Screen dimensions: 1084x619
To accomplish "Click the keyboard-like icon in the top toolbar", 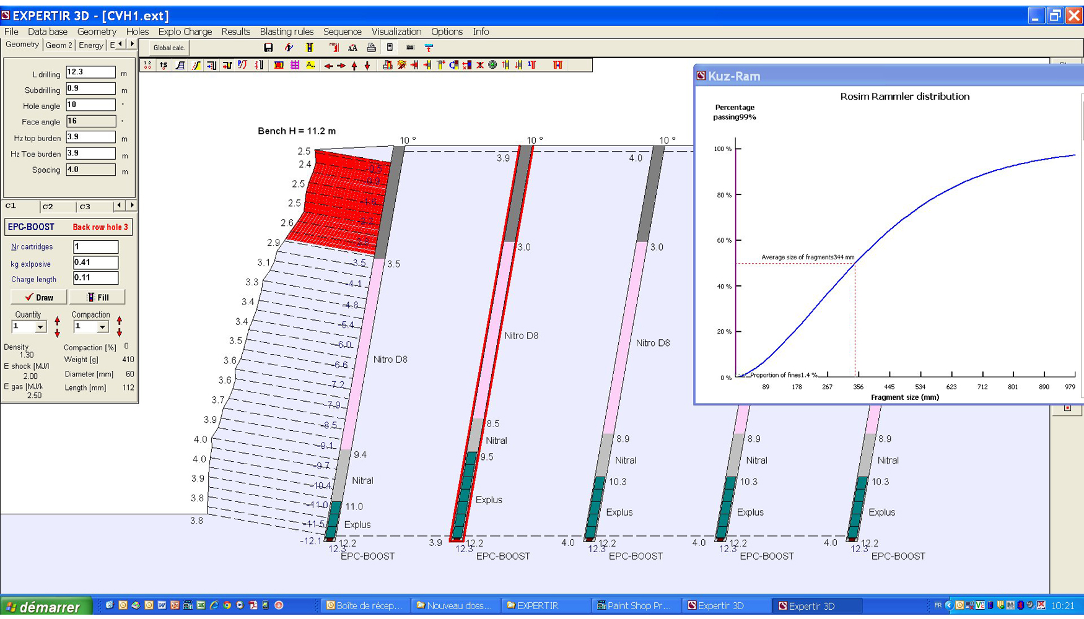I will (409, 48).
